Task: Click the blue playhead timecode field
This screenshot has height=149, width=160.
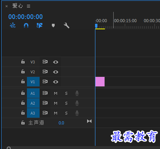Action: [25, 17]
